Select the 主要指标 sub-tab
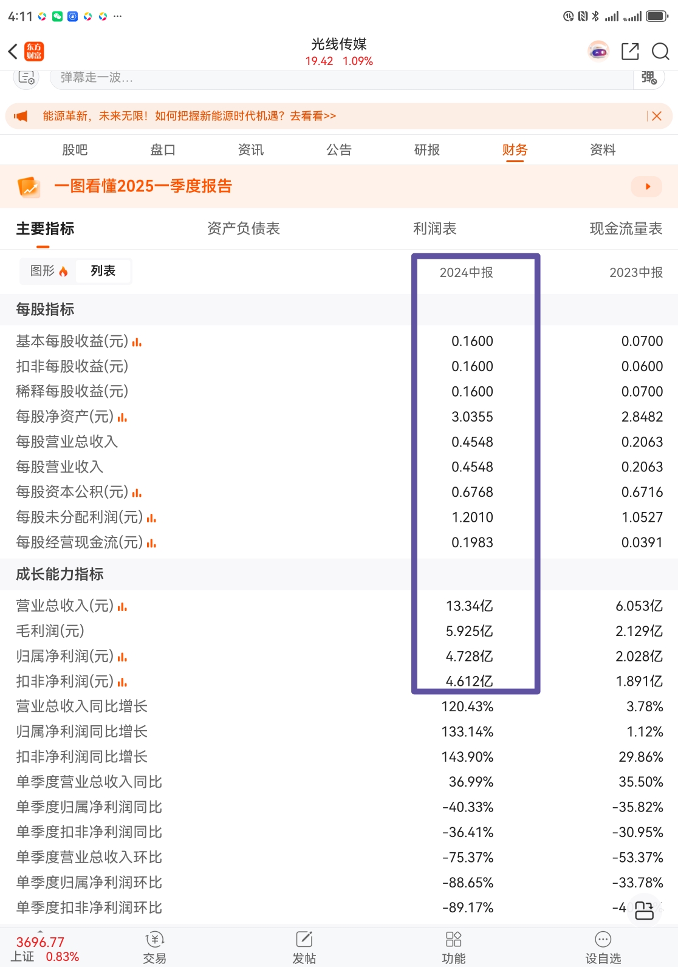678x967 pixels. pyautogui.click(x=46, y=229)
